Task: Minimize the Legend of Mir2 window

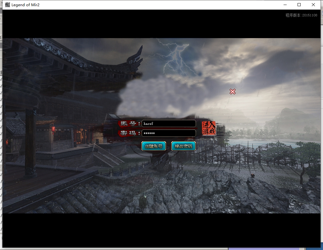Action: tap(285, 5)
